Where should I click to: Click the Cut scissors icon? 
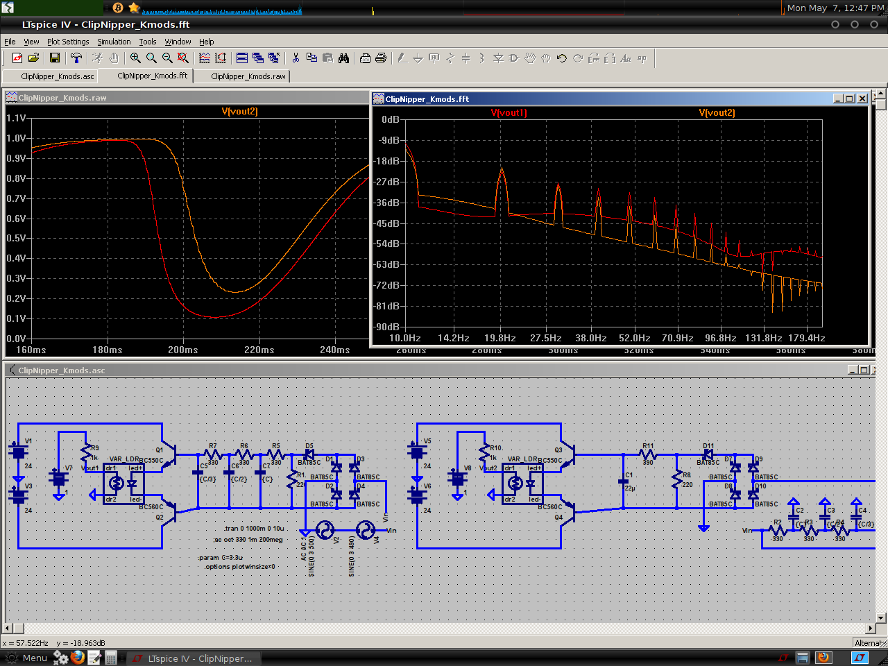click(x=296, y=58)
